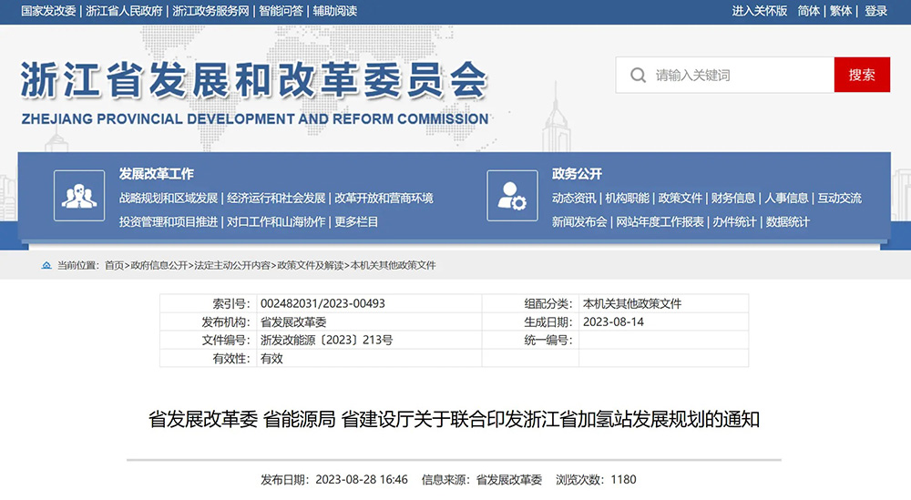
Task: Open 投资管理和项目推进 menu item
Action: (169, 222)
